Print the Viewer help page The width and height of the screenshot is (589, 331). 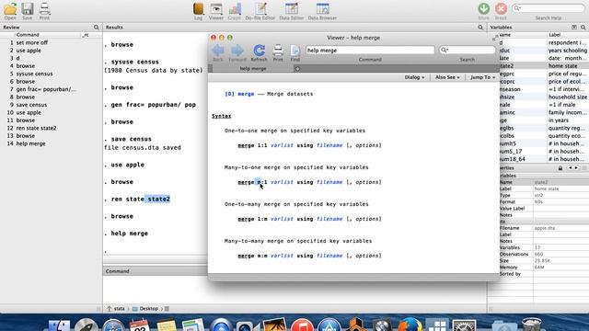278,53
